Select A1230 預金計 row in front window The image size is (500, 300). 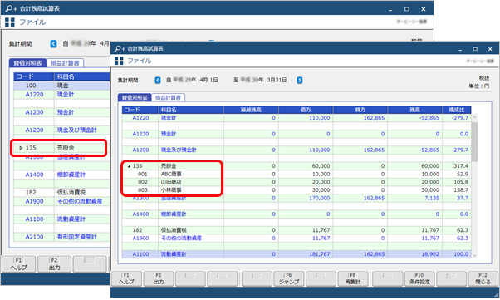pos(297,134)
